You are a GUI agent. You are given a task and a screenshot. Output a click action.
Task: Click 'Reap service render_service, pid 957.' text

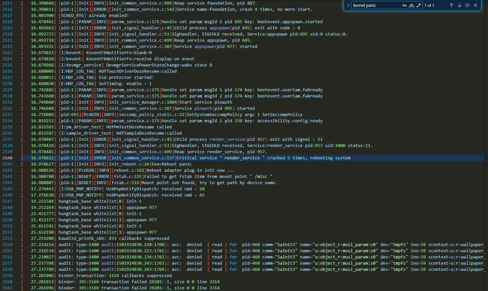point(220,152)
